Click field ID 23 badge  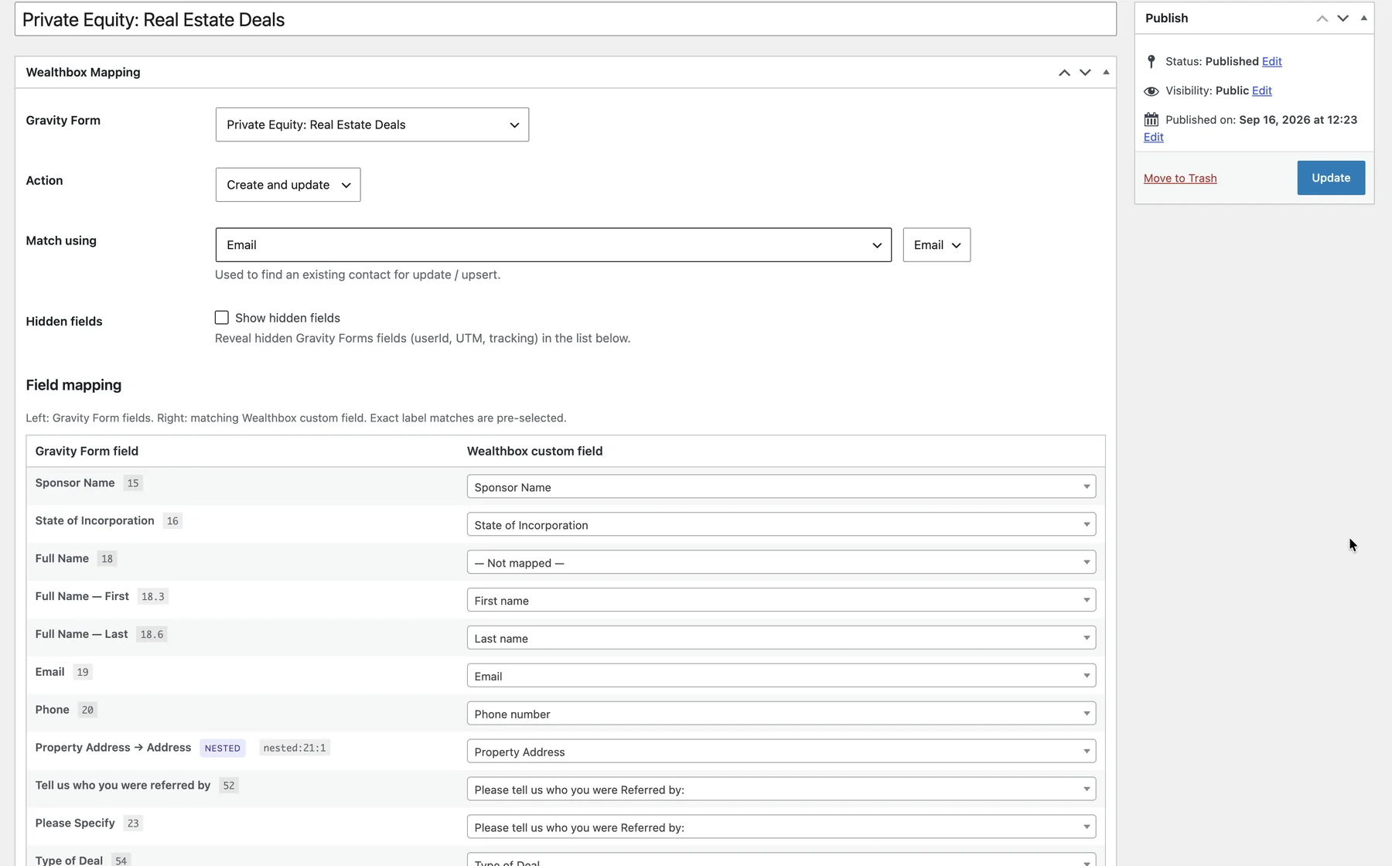133,823
